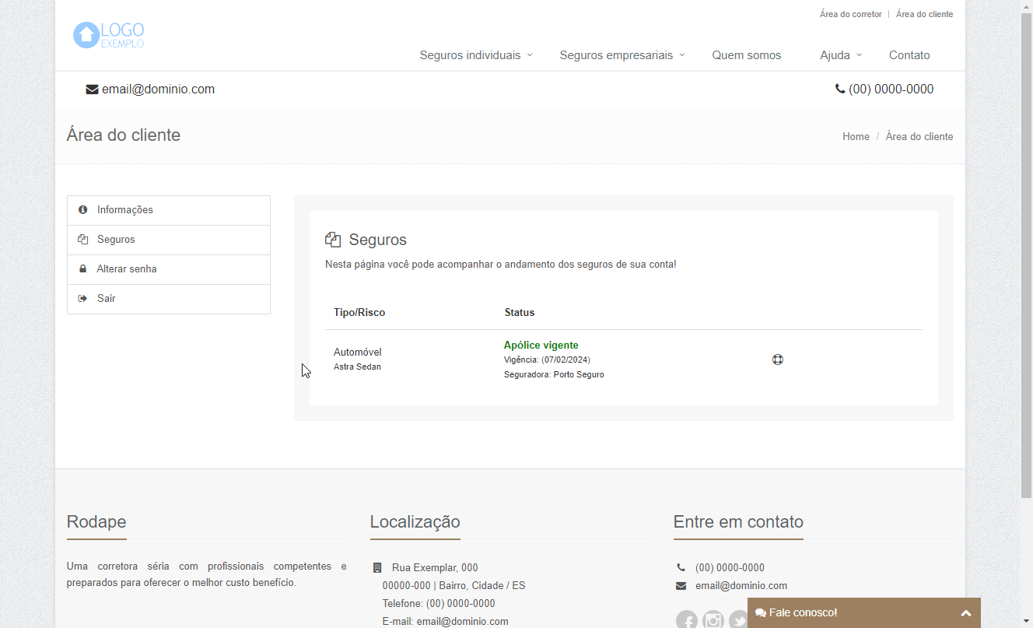Select Seguros in the sidebar menu
Image resolution: width=1033 pixels, height=628 pixels.
coord(169,240)
